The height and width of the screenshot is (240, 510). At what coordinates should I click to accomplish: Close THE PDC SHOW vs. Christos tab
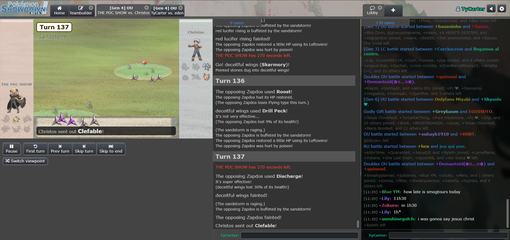tap(146, 8)
